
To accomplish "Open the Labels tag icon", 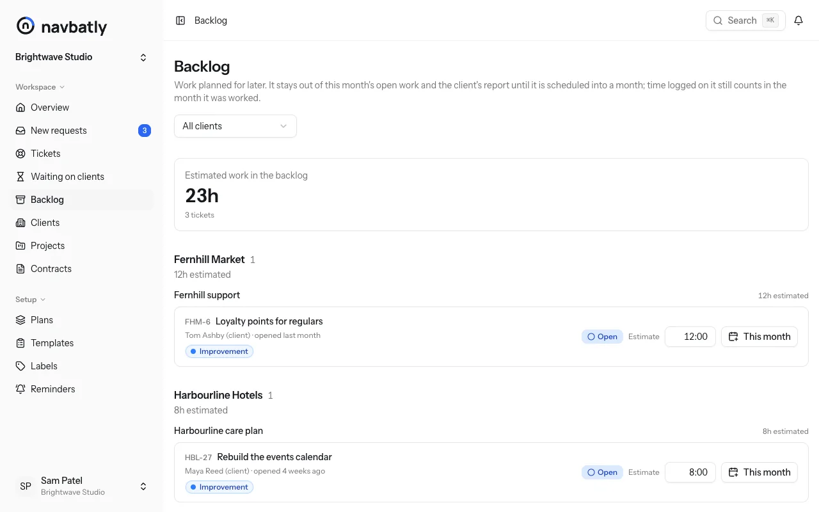I will pos(20,366).
